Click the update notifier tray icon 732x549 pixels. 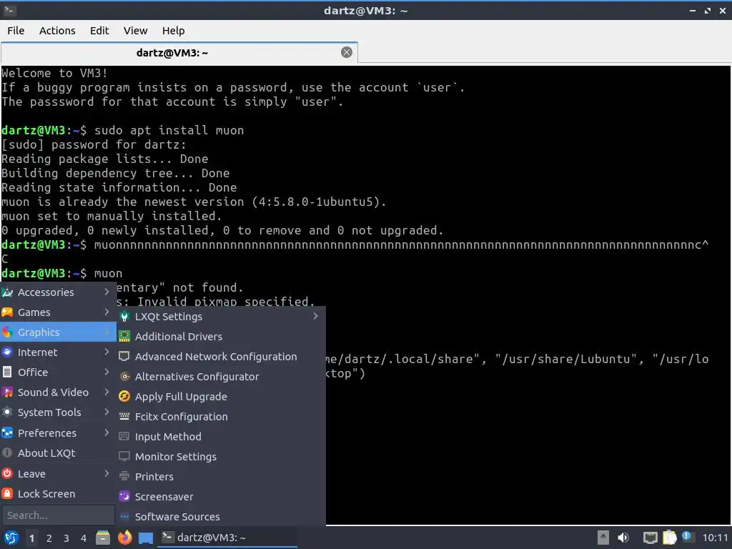687,537
